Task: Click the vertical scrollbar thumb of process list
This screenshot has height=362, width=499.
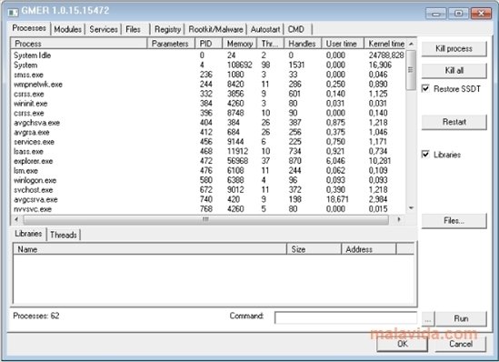Action: [411, 70]
